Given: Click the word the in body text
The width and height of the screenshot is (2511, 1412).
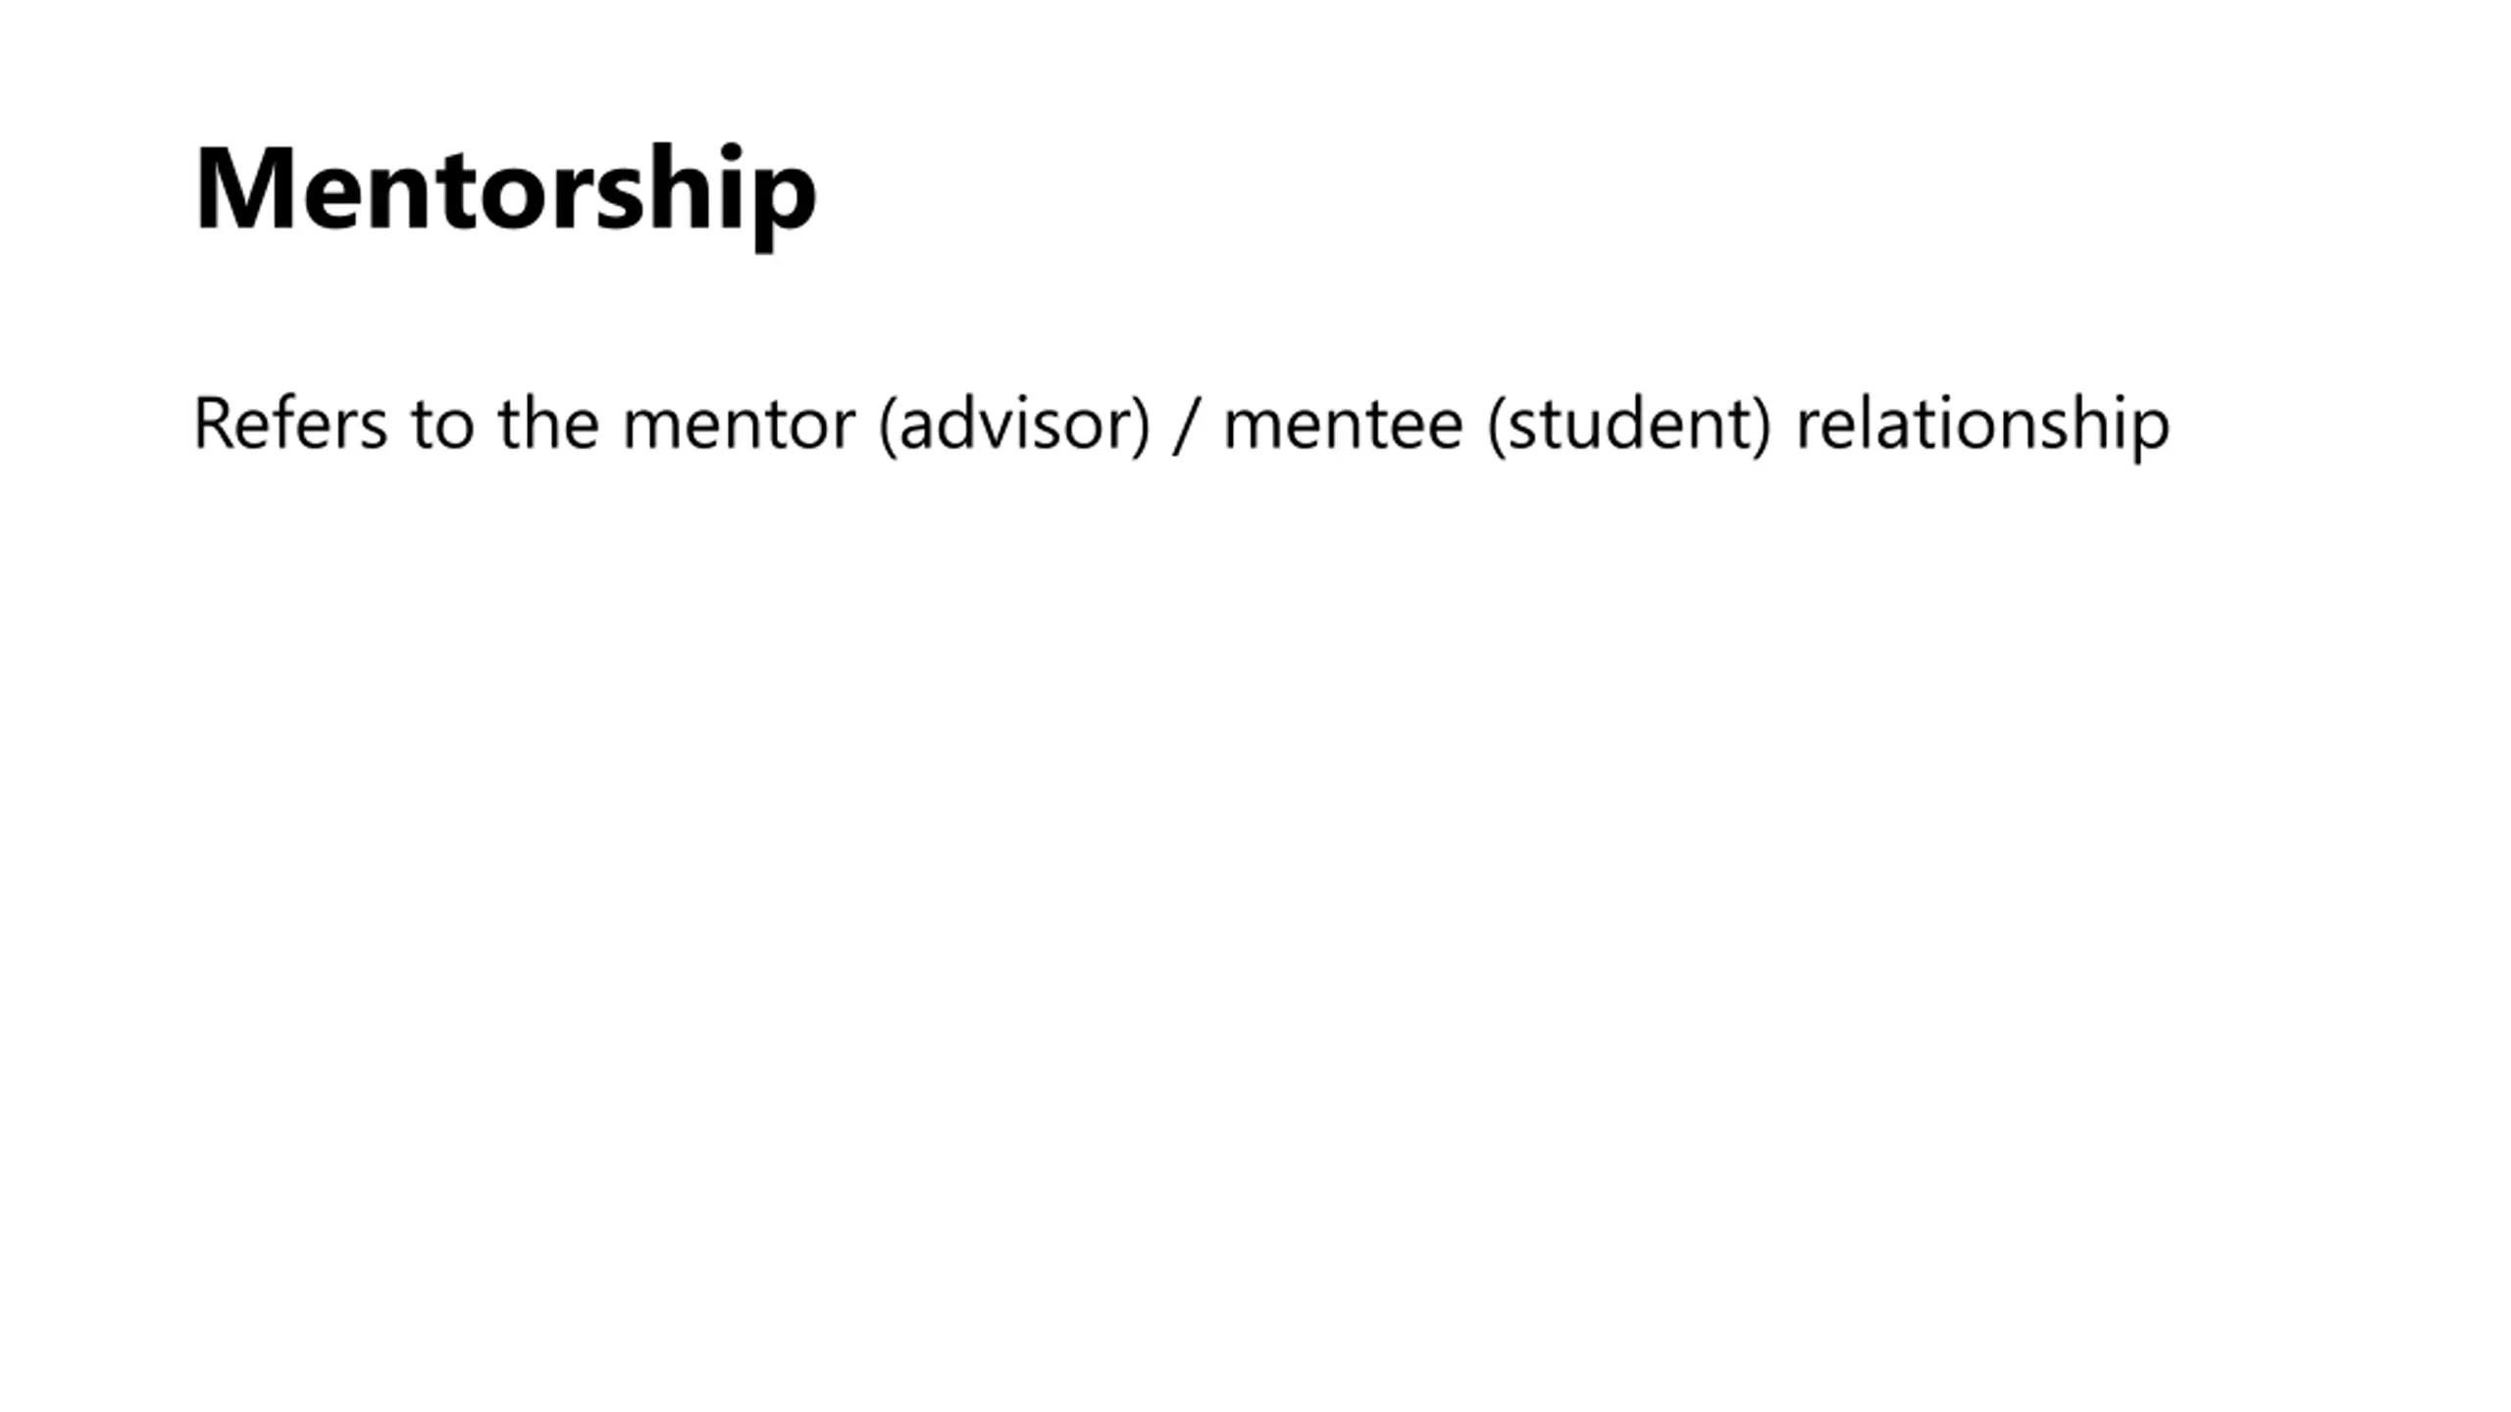Looking at the screenshot, I should coord(548,424).
